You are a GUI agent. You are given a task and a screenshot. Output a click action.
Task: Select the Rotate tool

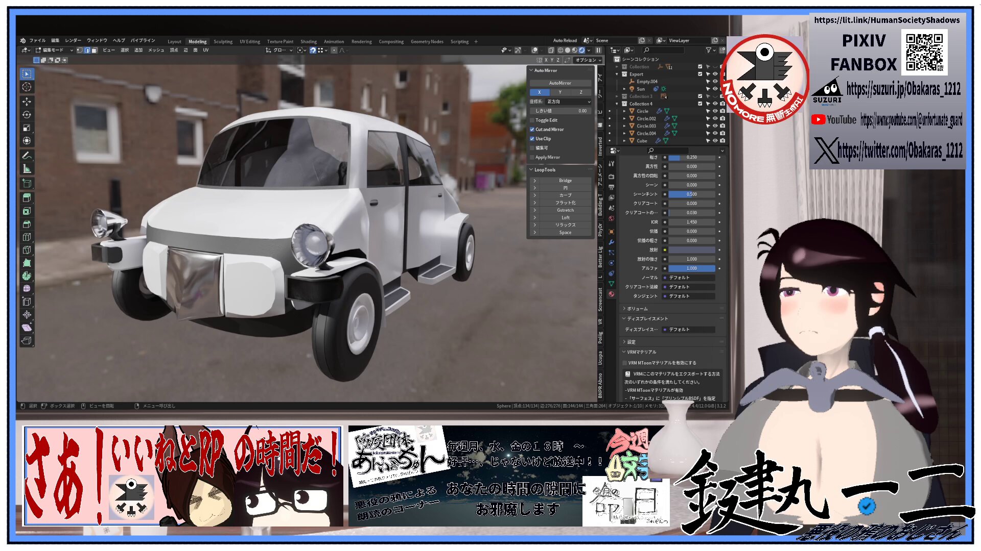point(27,115)
